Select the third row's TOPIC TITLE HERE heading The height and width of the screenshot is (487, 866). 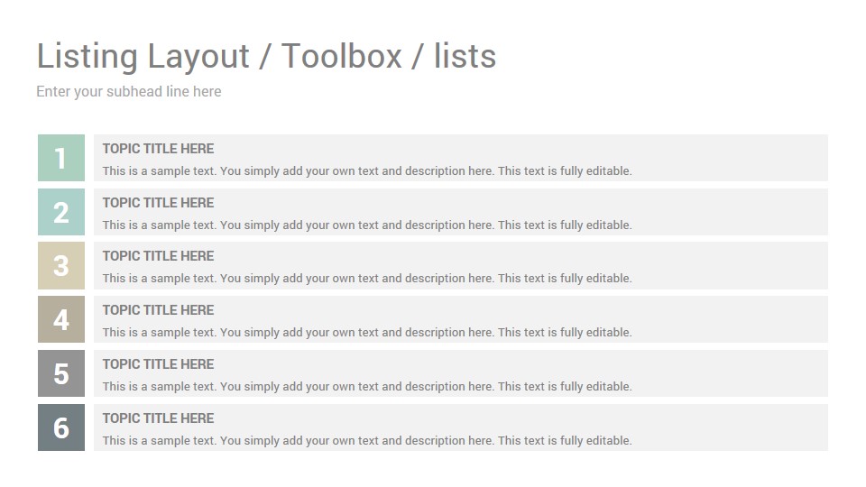(158, 255)
